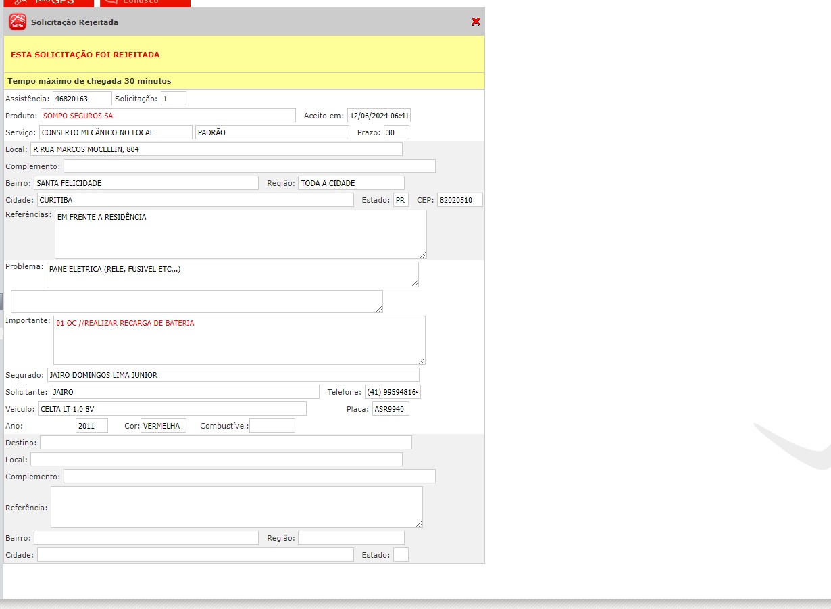Viewport: 831px width, 609px height.
Task: Click the PADRÃO service type field
Action: (x=272, y=132)
